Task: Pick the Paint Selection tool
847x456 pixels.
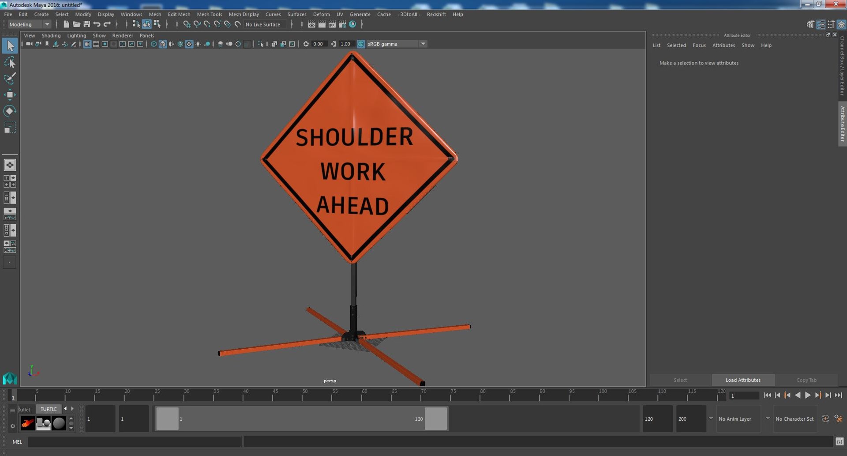Action: pyautogui.click(x=10, y=79)
